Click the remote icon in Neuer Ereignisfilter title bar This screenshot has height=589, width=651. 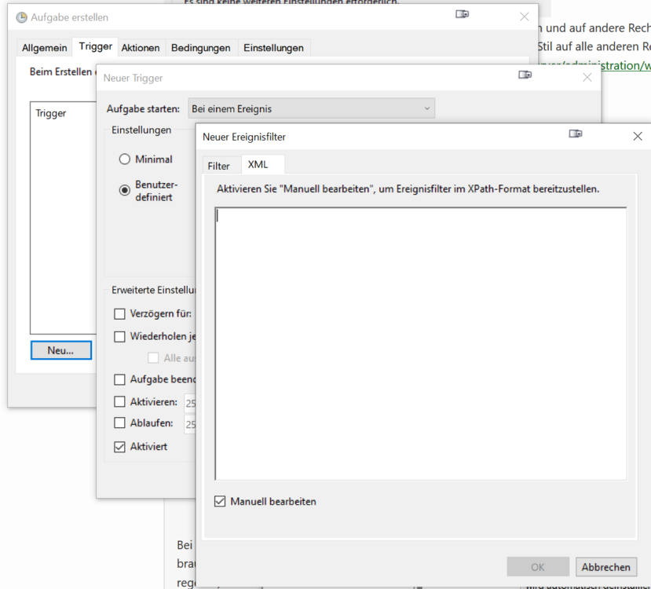pos(576,134)
